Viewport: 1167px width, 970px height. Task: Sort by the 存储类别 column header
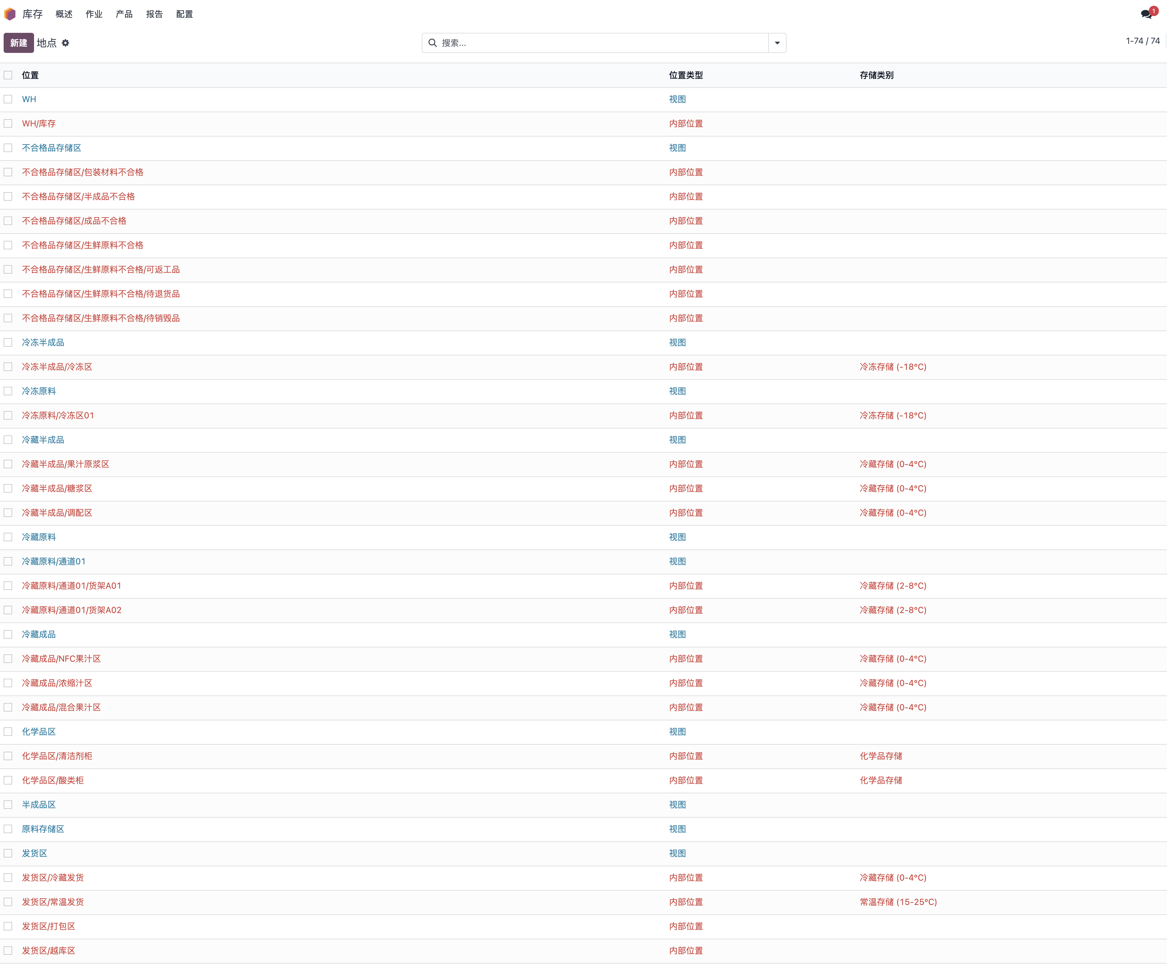(876, 75)
